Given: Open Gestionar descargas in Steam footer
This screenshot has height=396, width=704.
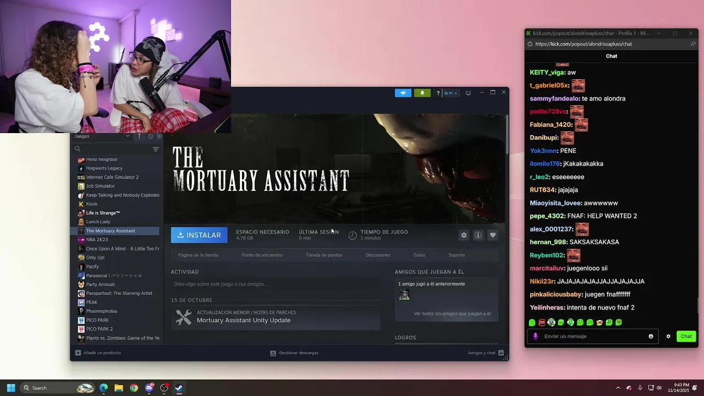Looking at the screenshot, I should pyautogui.click(x=294, y=353).
